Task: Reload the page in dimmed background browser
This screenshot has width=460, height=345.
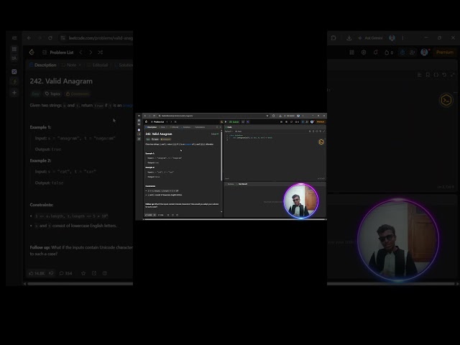Action: [50, 38]
